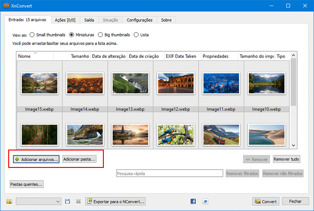Click the save preset floppy icon
The width and height of the screenshot is (314, 211).
pos(68,201)
